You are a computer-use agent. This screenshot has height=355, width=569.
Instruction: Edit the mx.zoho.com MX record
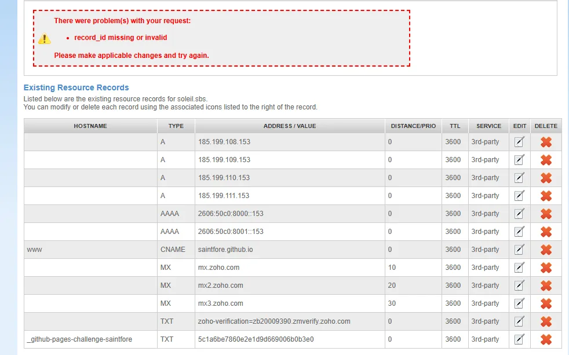(x=519, y=268)
